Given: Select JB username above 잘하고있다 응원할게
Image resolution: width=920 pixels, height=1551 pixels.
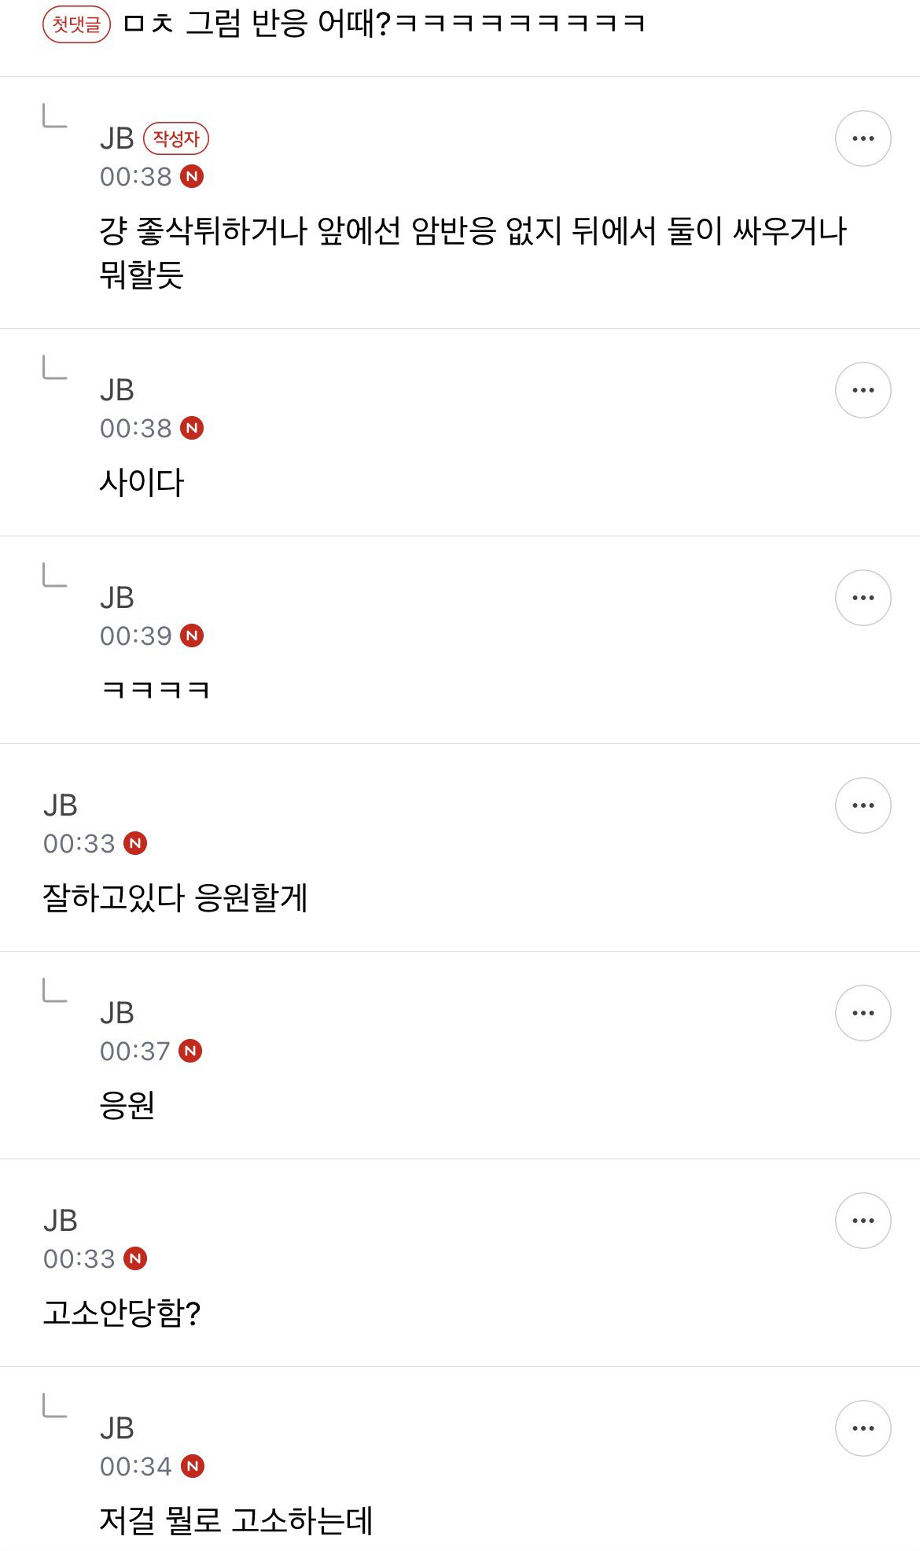Looking at the screenshot, I should (61, 805).
